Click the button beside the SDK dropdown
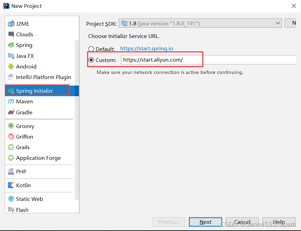 [290, 23]
